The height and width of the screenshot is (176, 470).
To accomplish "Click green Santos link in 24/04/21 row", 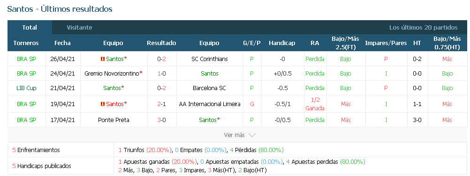I will click(x=210, y=74).
